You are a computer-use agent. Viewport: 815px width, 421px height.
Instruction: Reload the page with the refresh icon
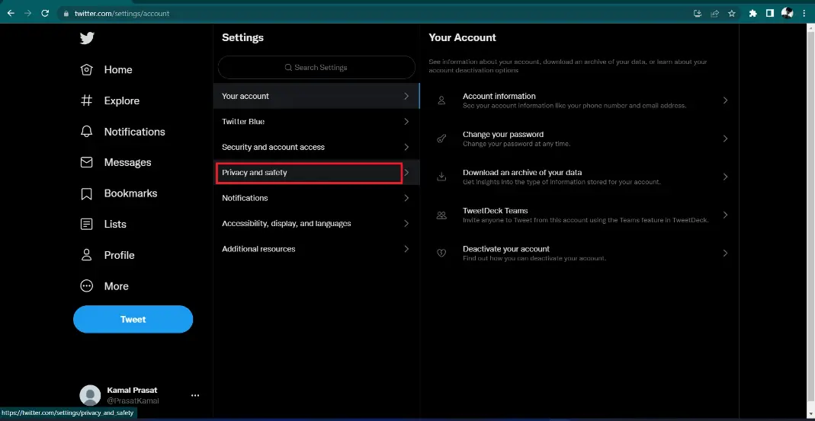[x=45, y=14]
